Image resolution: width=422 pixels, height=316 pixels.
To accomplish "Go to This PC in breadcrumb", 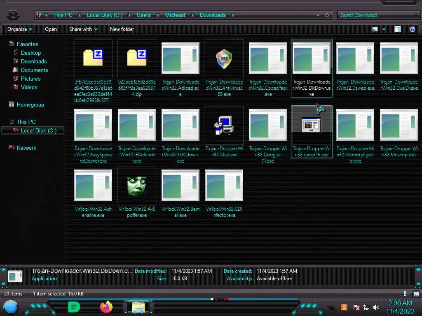I will click(x=63, y=15).
